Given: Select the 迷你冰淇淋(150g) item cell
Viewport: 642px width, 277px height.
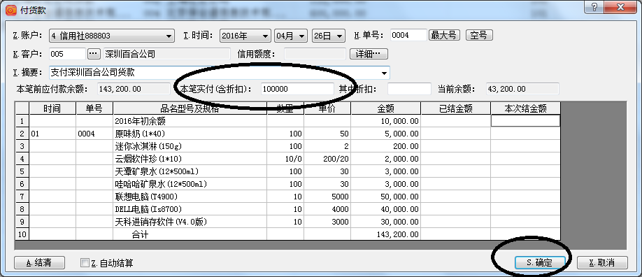Looking at the screenshot, I should 190,146.
